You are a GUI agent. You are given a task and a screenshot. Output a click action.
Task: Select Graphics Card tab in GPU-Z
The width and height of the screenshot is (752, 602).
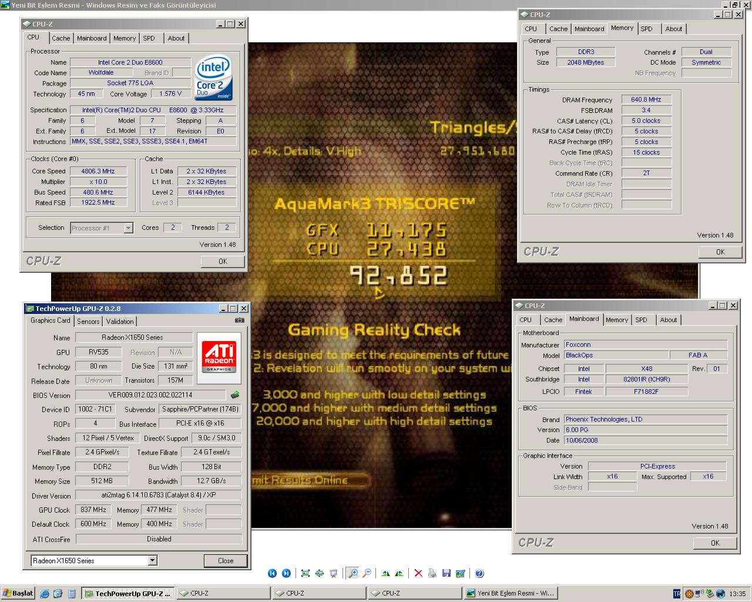point(51,320)
